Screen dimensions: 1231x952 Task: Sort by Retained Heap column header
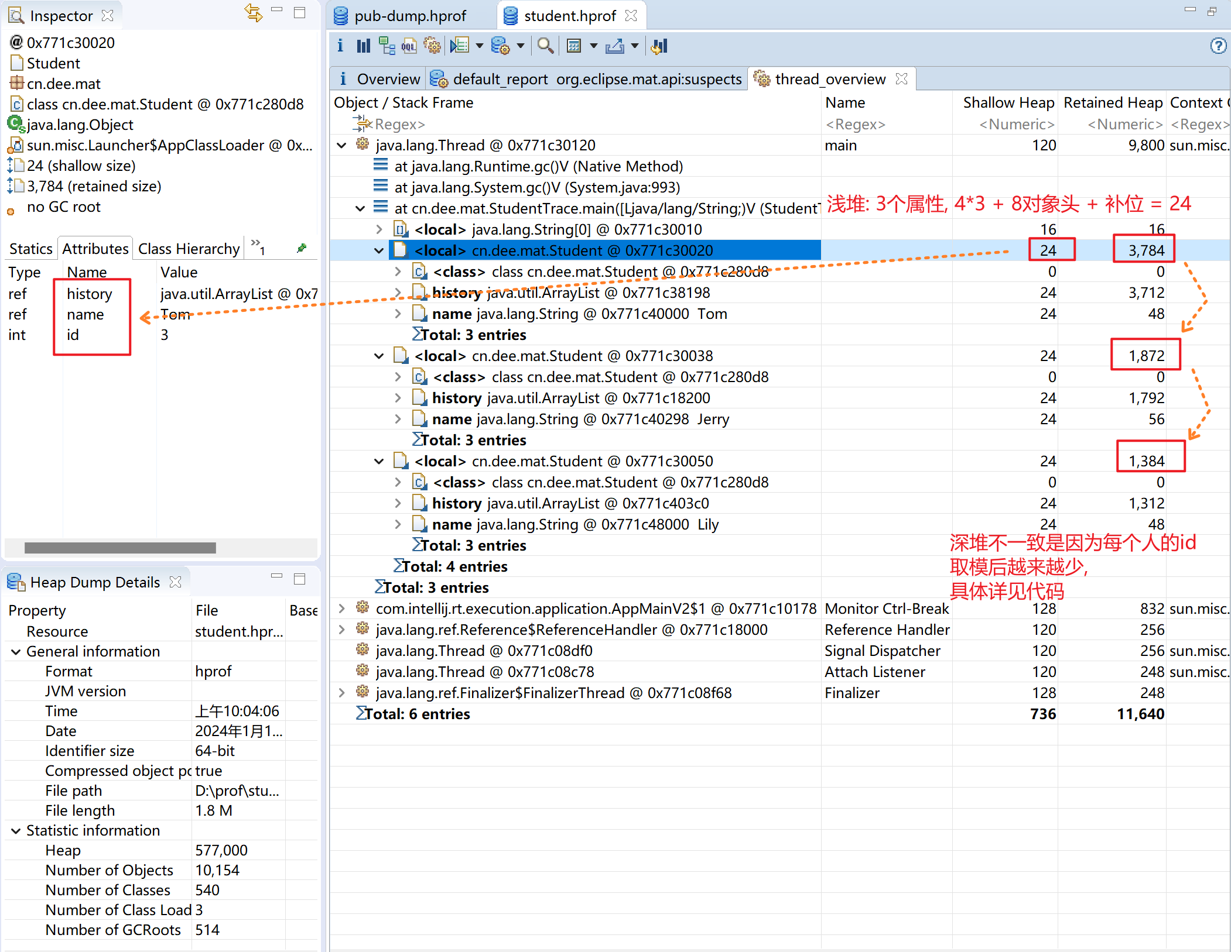click(1112, 103)
